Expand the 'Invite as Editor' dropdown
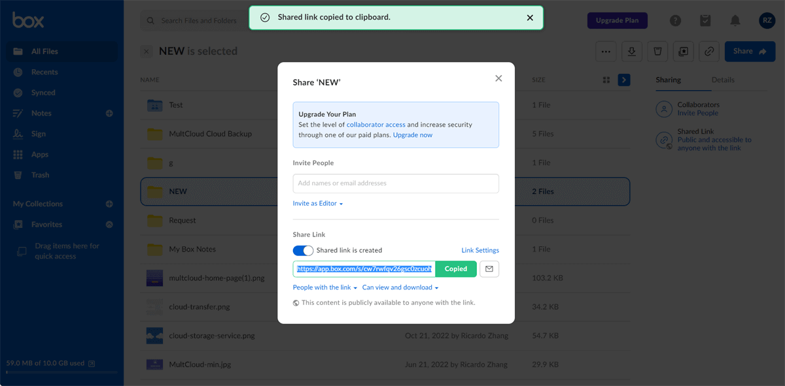This screenshot has width=785, height=386. [318, 203]
